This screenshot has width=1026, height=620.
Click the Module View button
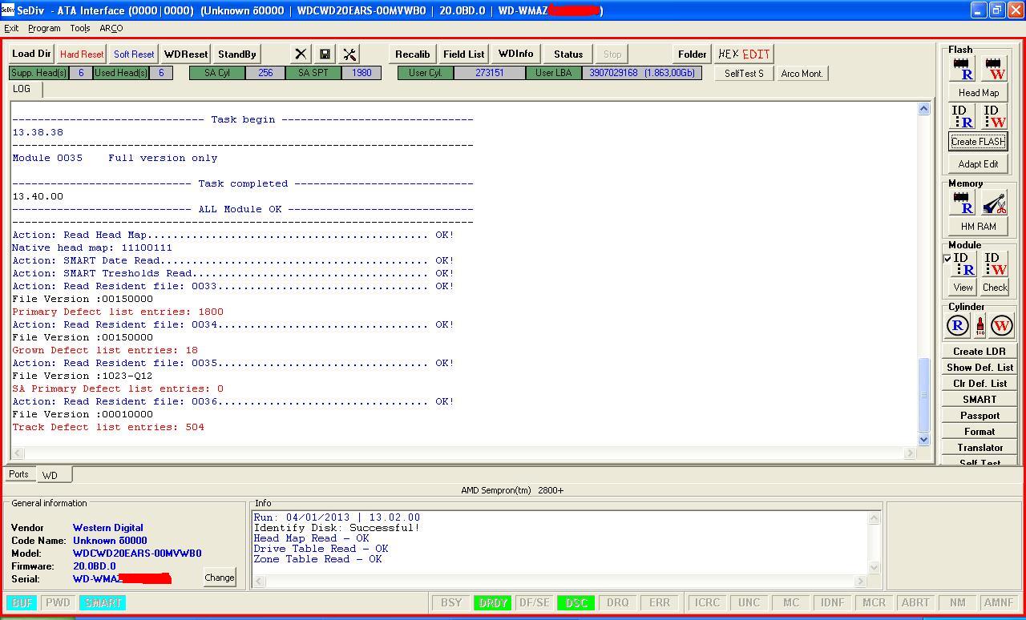(x=963, y=288)
